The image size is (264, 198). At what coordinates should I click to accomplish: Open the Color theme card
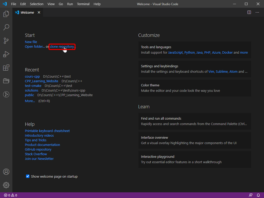click(195, 88)
